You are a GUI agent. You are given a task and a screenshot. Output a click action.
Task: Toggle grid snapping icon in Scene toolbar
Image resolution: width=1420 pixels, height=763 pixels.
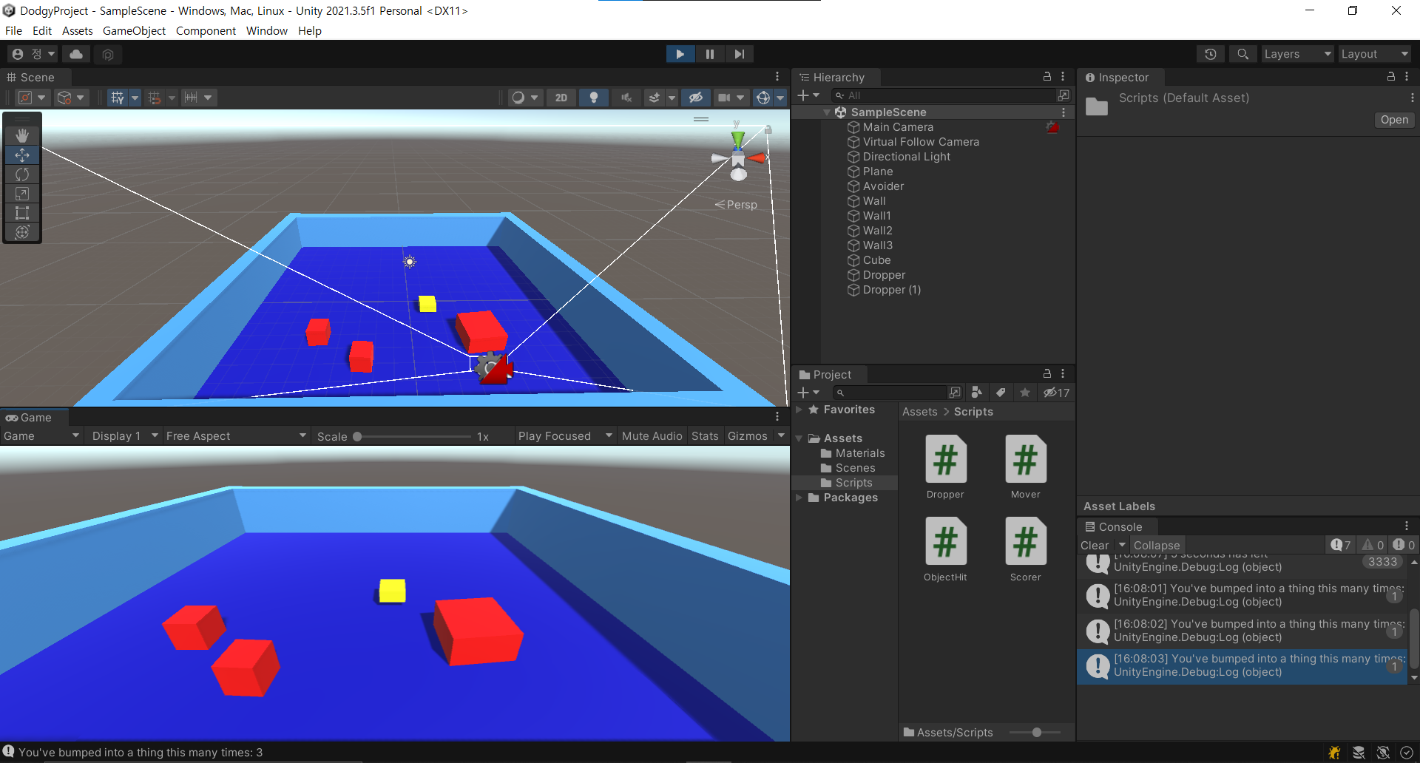155,98
